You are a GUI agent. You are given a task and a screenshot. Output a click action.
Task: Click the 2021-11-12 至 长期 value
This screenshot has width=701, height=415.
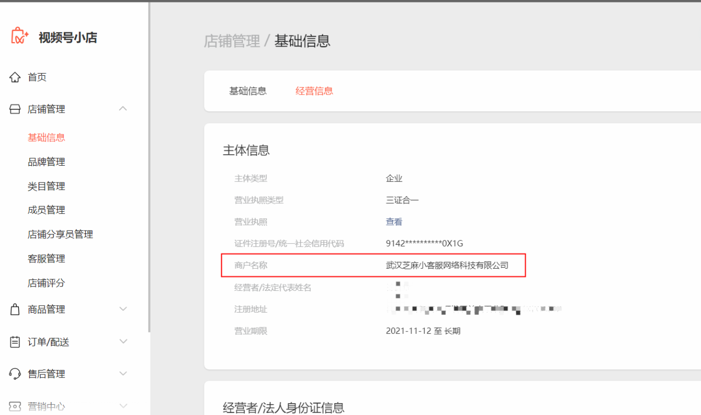423,331
